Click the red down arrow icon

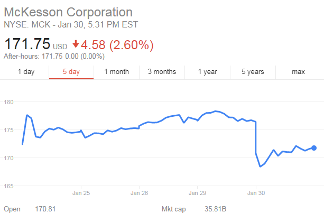pyautogui.click(x=76, y=44)
